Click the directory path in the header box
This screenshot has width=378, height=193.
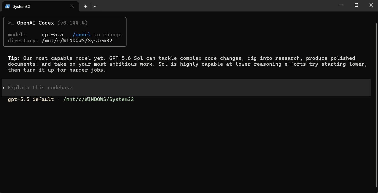(77, 41)
